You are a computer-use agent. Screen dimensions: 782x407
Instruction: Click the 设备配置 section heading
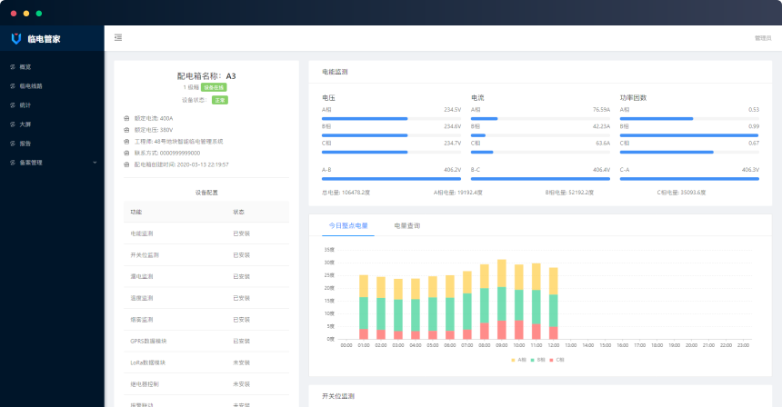pos(206,193)
